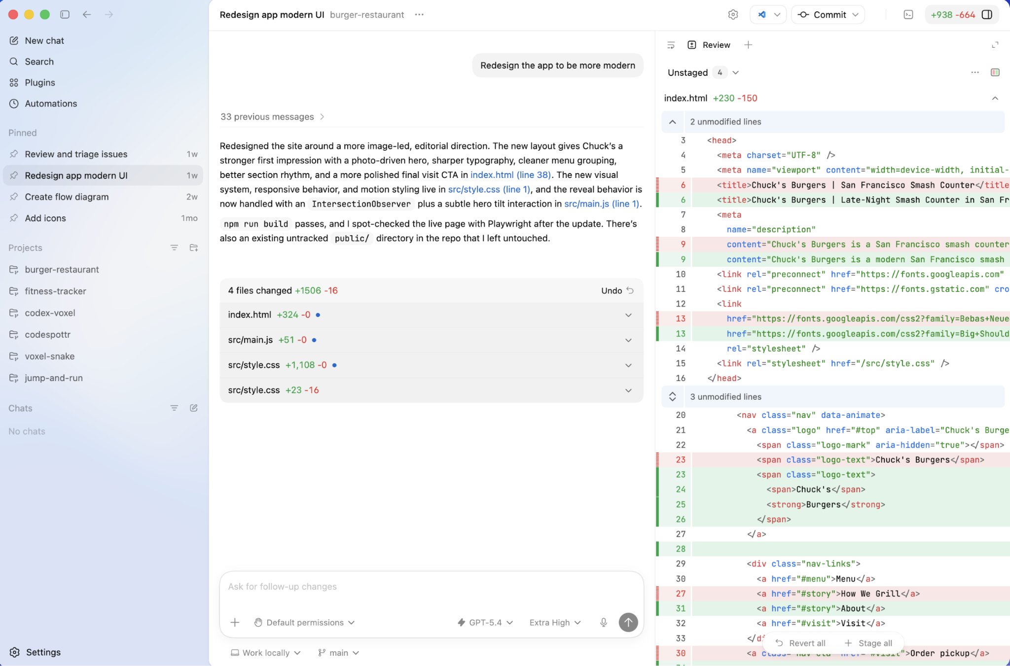Click the add new project folder icon

pos(194,248)
